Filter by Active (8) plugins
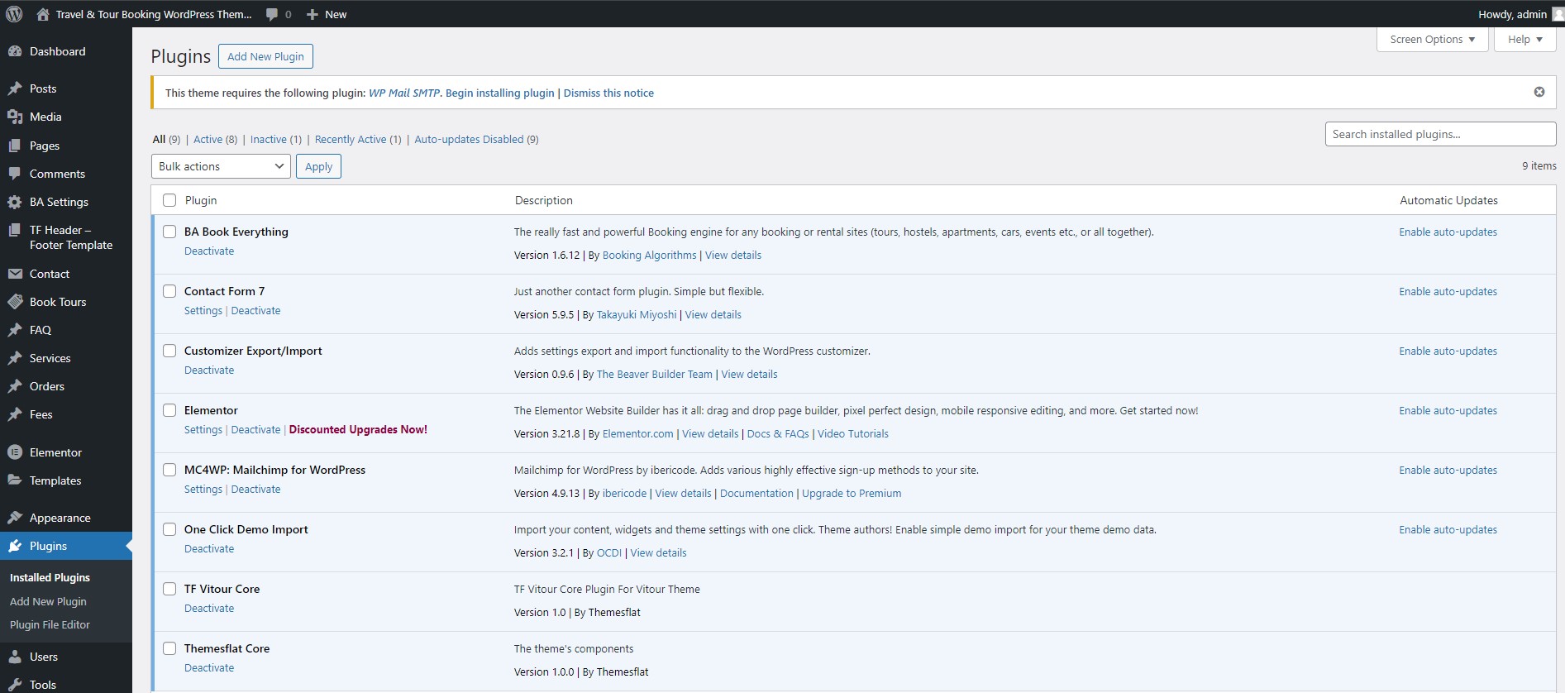 pyautogui.click(x=215, y=139)
